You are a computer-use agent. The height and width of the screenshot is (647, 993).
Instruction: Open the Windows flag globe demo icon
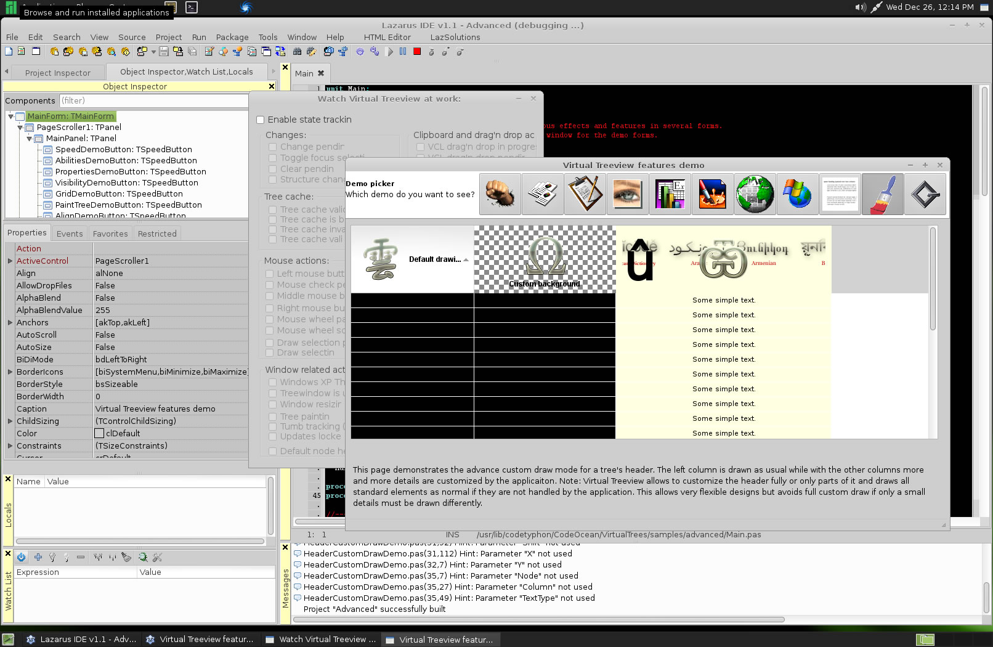click(x=798, y=195)
